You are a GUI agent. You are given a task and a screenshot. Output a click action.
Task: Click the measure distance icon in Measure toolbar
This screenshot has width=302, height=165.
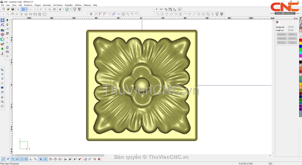pyautogui.click(x=161, y=9)
